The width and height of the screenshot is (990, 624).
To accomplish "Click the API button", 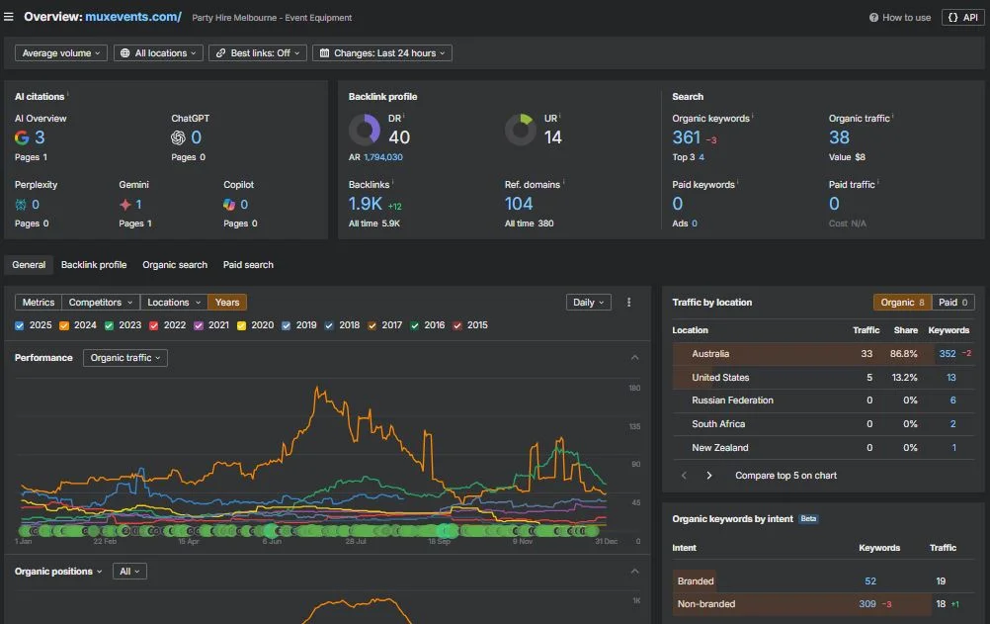I will [x=961, y=18].
